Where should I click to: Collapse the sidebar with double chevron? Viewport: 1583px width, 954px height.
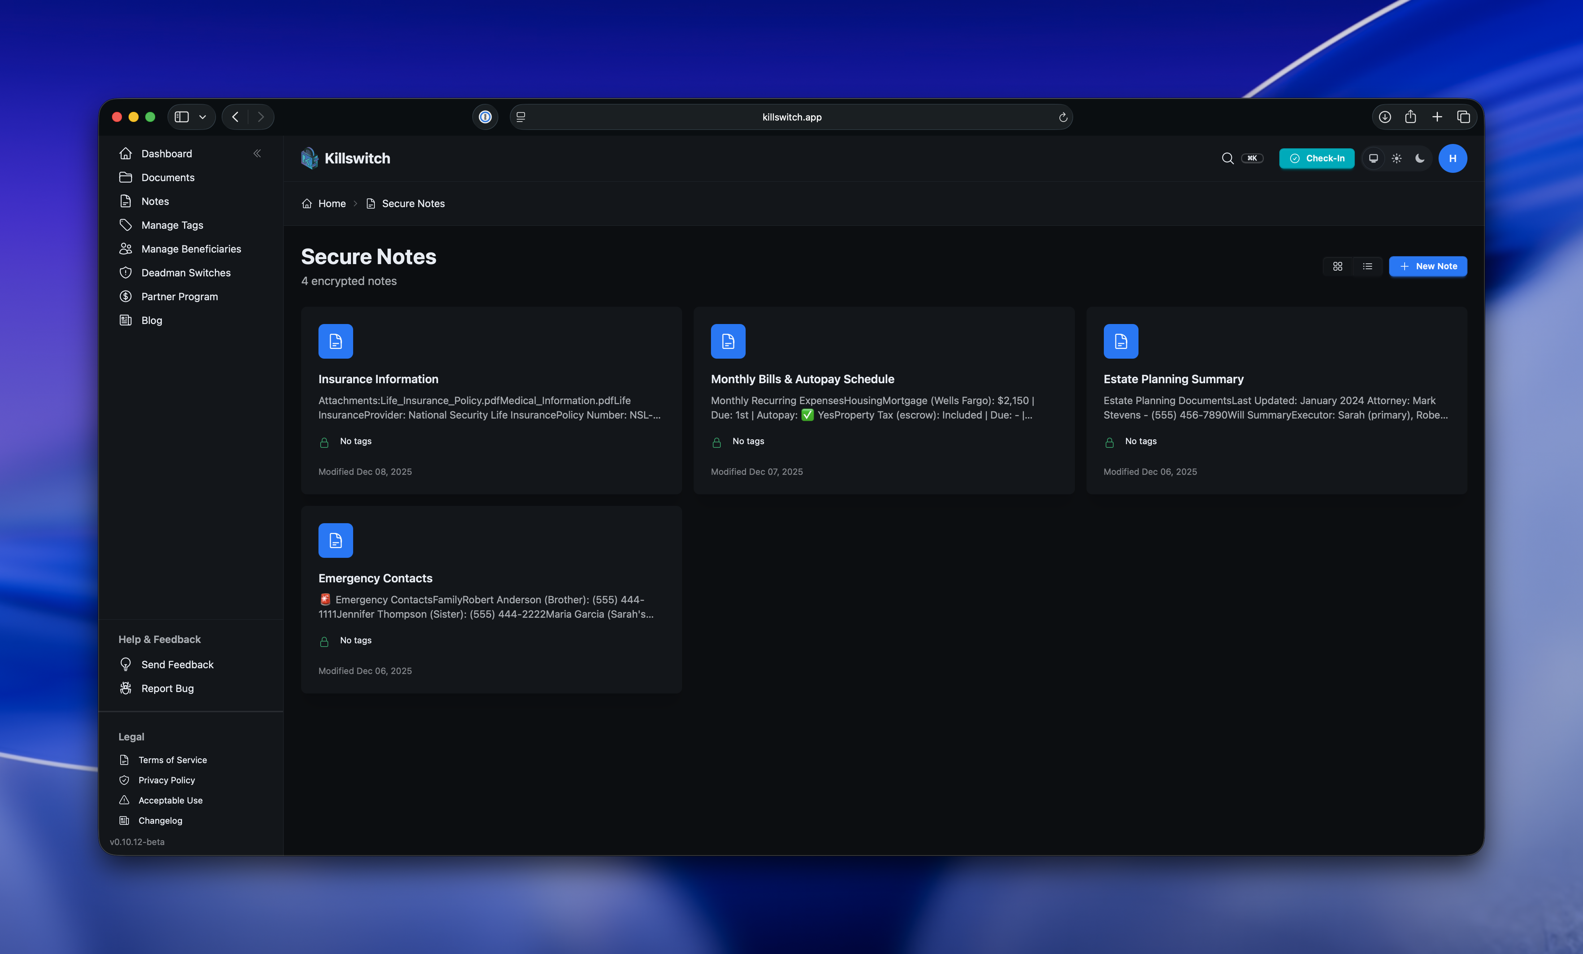click(x=257, y=153)
